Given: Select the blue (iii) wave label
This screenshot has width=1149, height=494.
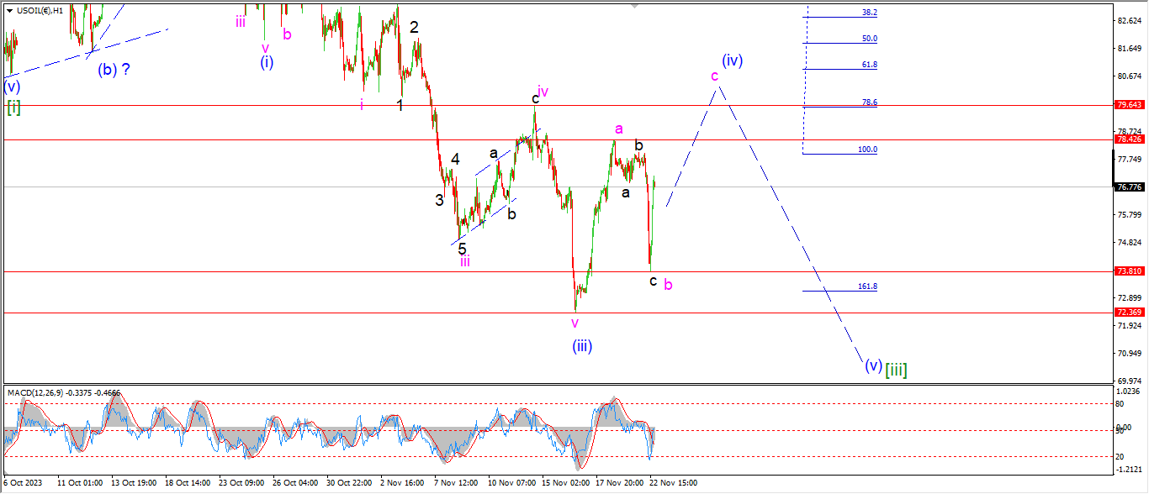Looking at the screenshot, I should click(x=582, y=345).
